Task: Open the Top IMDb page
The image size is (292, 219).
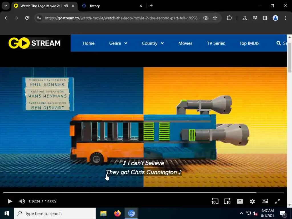Action: [x=249, y=43]
